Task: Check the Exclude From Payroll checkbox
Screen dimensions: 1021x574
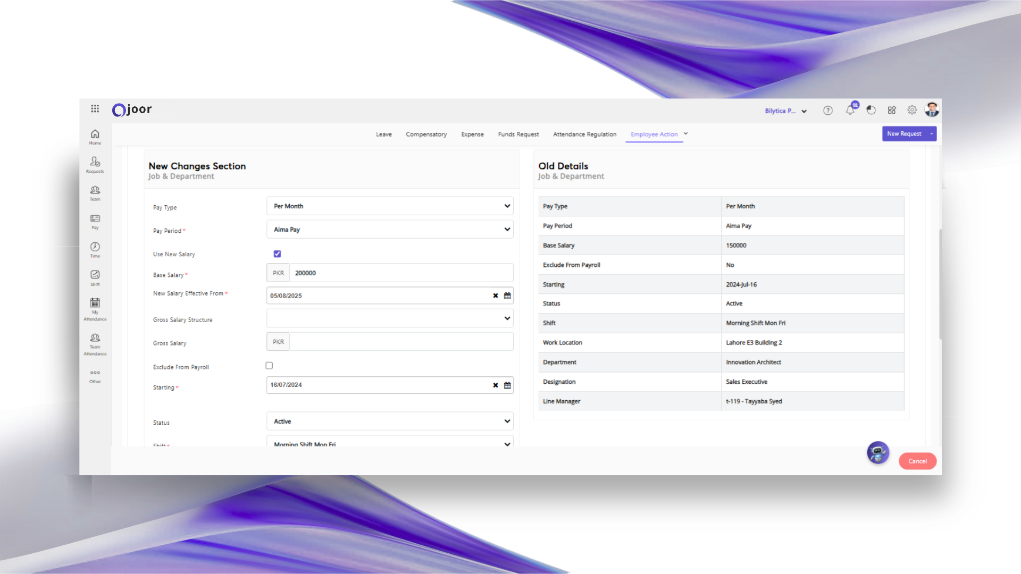Action: pos(269,366)
